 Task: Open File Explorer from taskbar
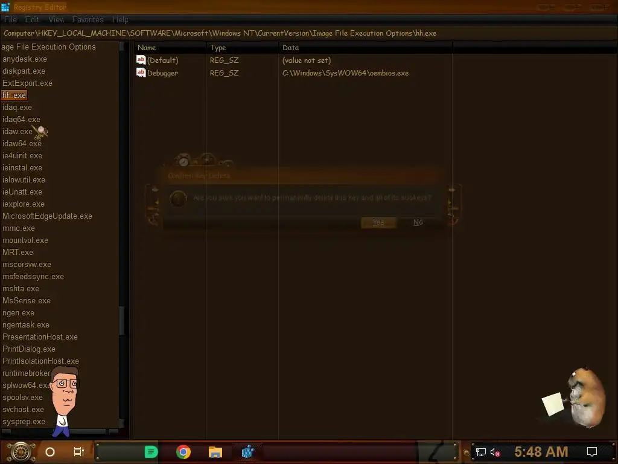click(215, 452)
